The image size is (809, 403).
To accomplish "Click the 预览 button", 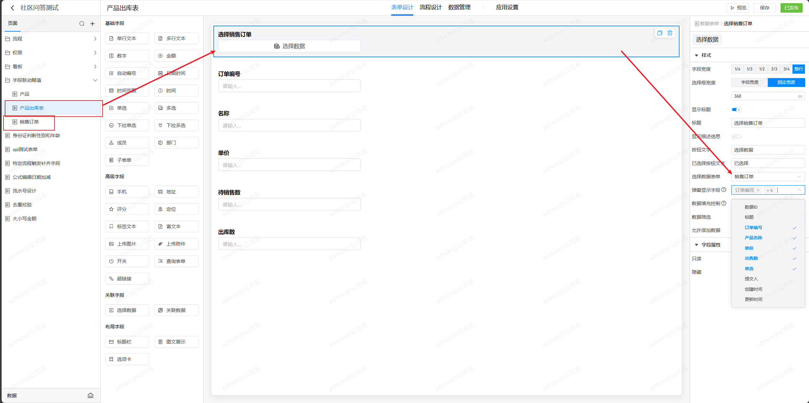I will (738, 8).
